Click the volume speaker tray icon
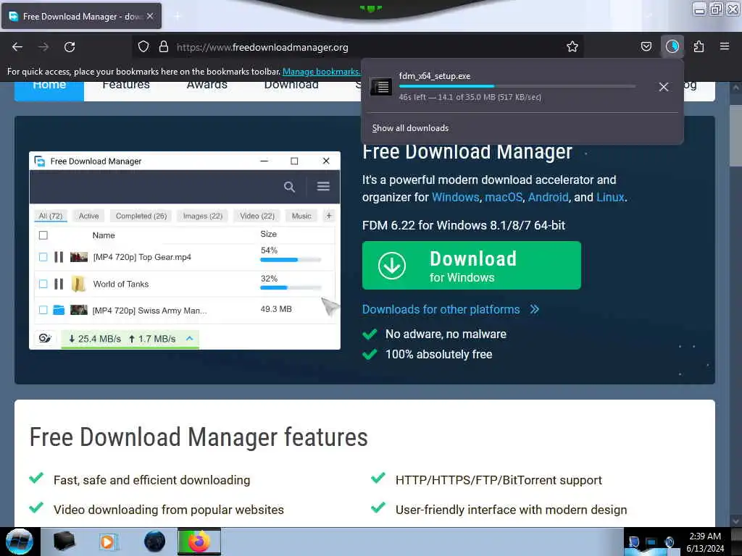The width and height of the screenshot is (742, 556). tap(669, 542)
